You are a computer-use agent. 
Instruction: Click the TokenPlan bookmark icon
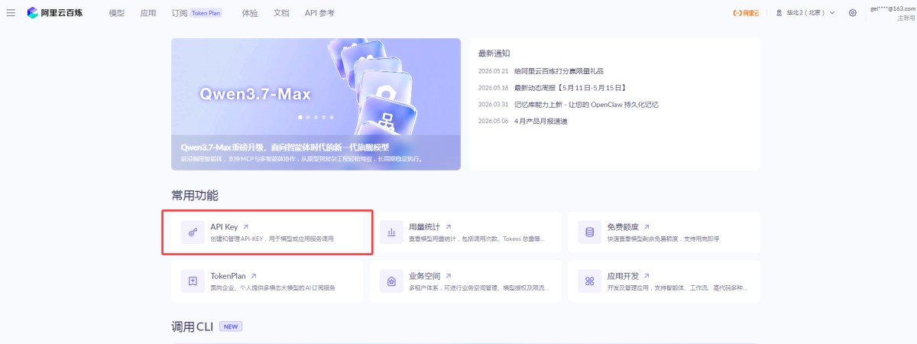pyautogui.click(x=193, y=281)
